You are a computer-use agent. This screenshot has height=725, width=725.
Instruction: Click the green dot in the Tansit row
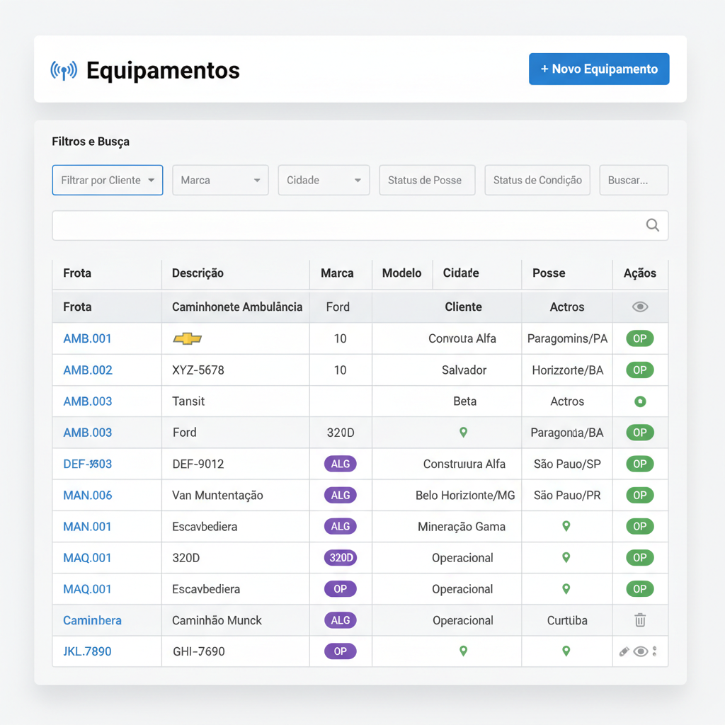pos(640,401)
